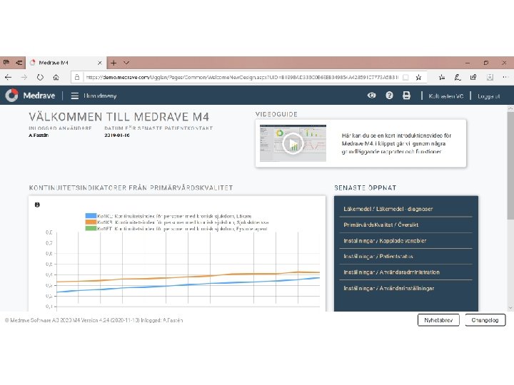514x385 pixels.
Task: Click the browser back arrow
Action: click(x=8, y=77)
